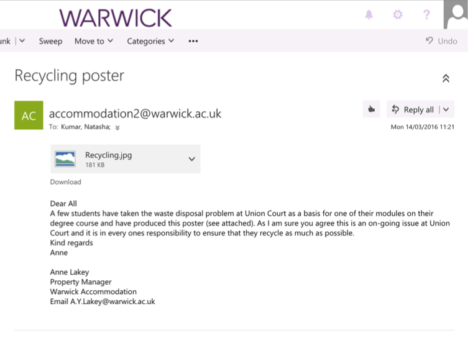Open the user profile avatar
Screen dimensions: 468x338
coord(456,14)
